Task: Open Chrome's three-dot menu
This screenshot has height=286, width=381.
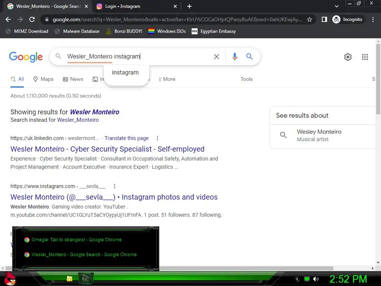Action: point(373,19)
